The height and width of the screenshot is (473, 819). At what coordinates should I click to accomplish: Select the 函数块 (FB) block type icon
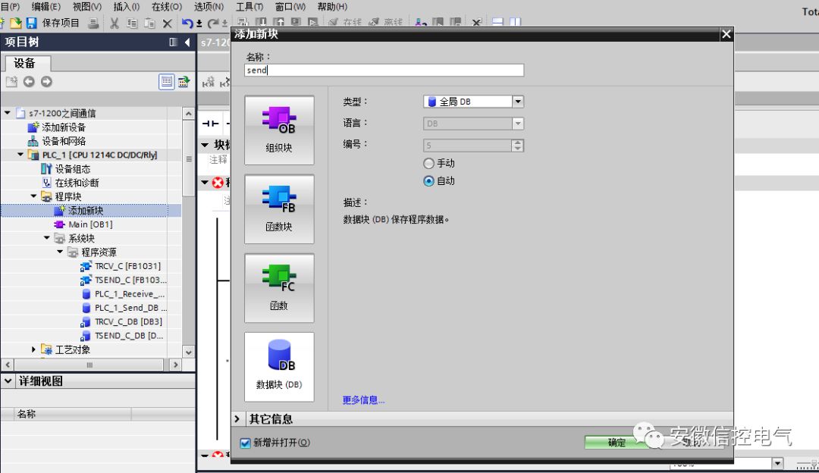pos(278,208)
